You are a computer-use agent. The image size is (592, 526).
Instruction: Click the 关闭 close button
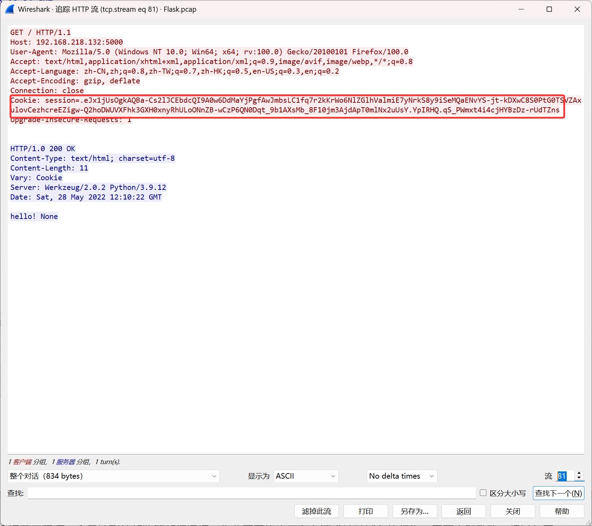click(x=513, y=511)
